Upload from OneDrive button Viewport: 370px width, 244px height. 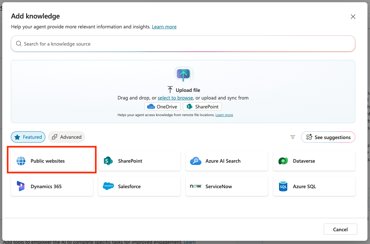pos(162,107)
